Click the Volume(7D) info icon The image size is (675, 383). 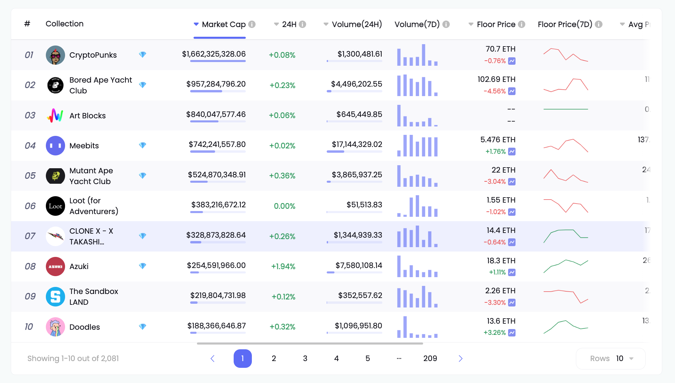coord(446,24)
